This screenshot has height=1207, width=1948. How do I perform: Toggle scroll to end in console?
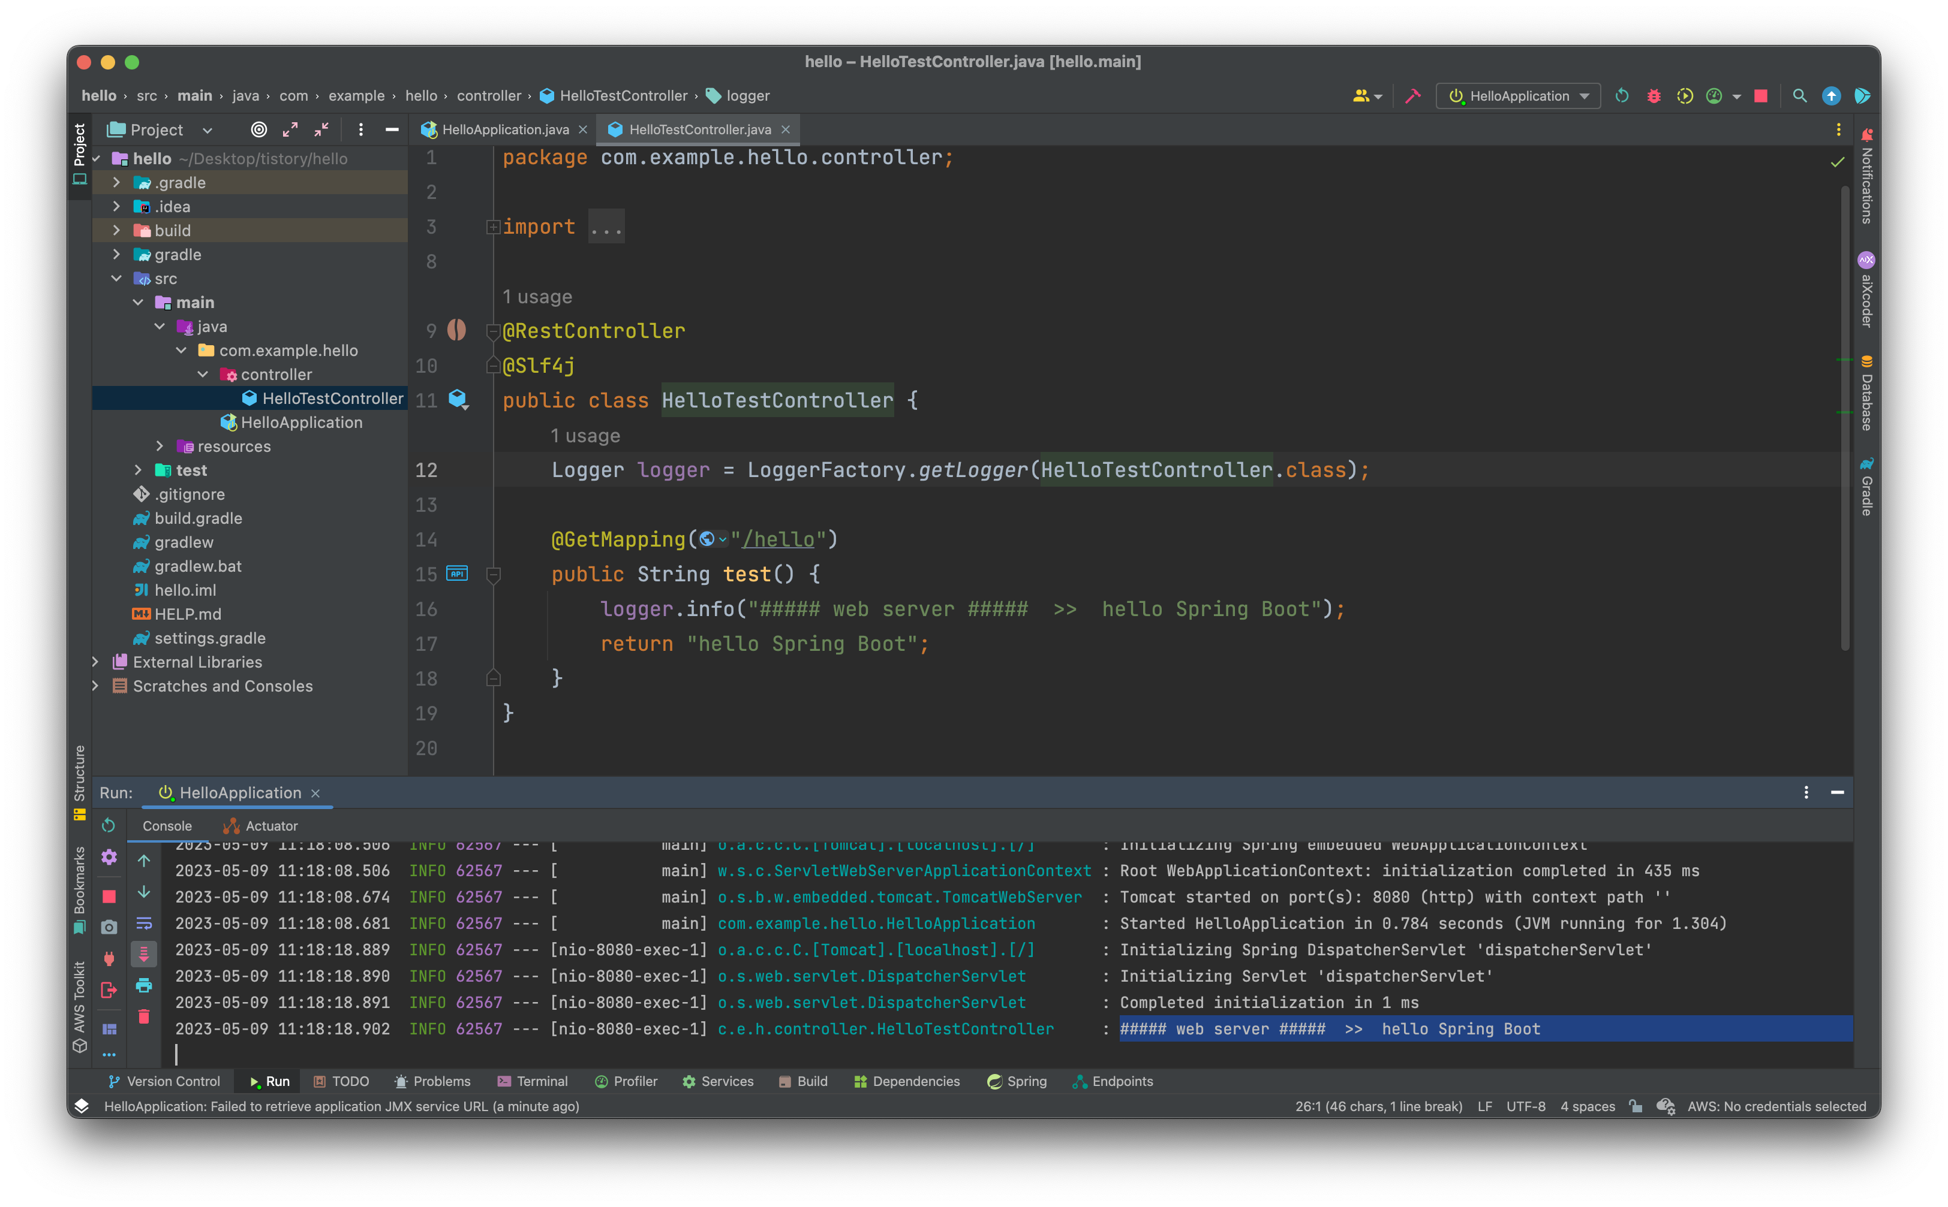pyautogui.click(x=144, y=954)
